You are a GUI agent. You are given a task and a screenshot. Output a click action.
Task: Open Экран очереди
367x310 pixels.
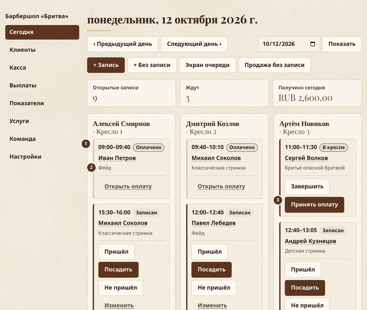(x=208, y=65)
